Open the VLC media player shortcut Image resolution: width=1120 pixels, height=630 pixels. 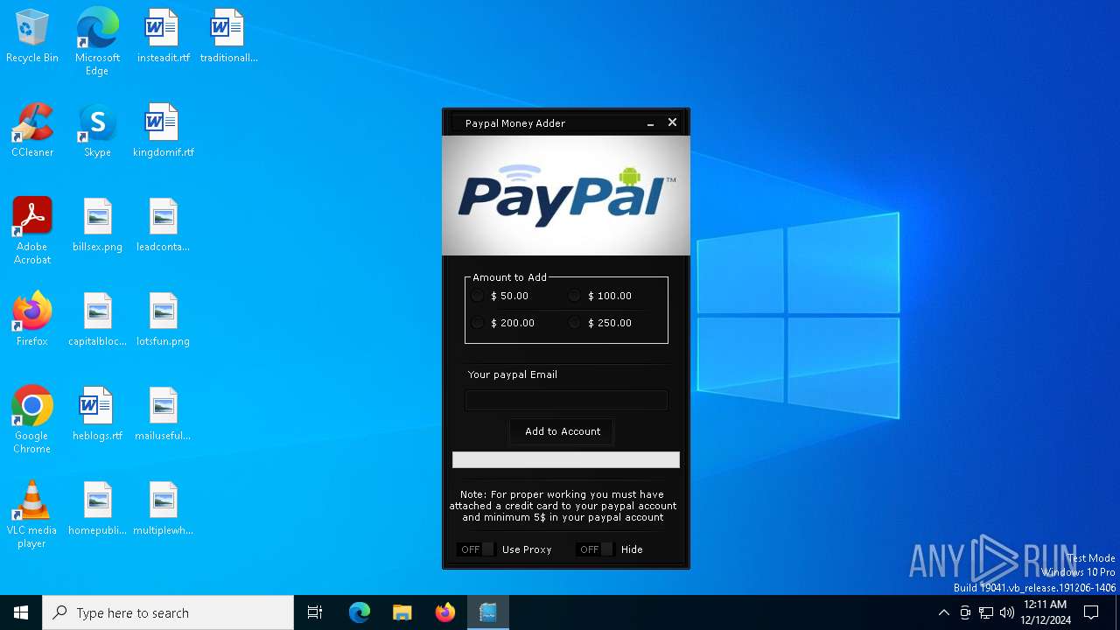point(32,514)
